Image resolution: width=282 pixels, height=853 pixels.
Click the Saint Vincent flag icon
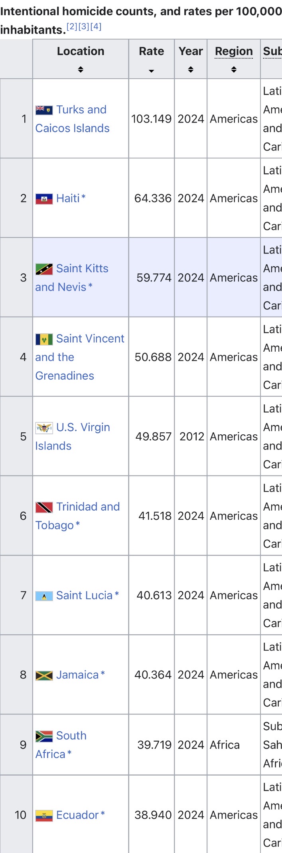[44, 339]
